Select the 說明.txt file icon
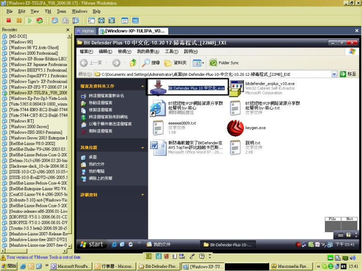This screenshot has height=271, width=362. click(x=235, y=148)
